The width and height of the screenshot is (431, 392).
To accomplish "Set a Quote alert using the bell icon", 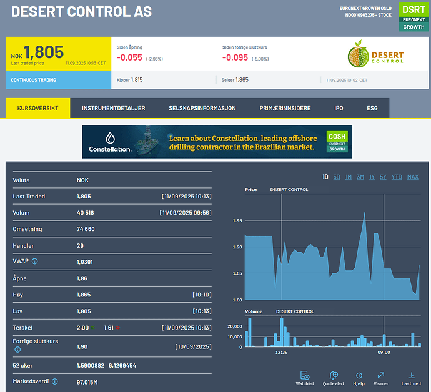I will pos(334,375).
